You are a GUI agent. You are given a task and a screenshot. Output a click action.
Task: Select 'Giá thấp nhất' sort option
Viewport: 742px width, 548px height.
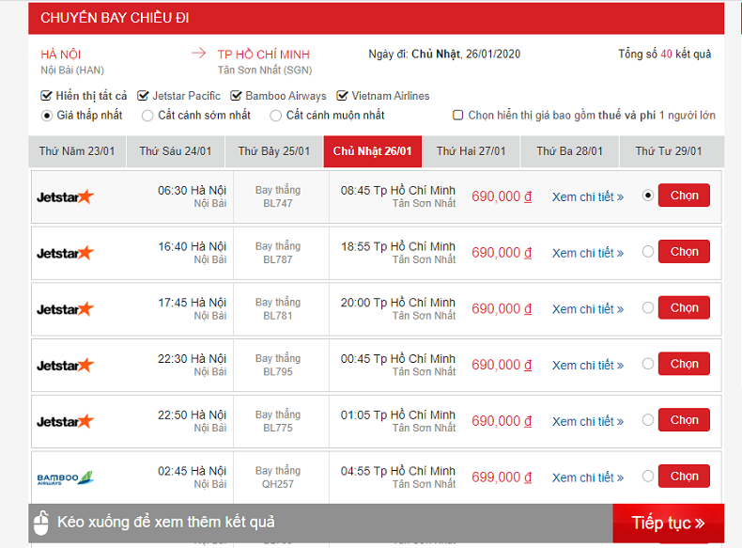pos(46,116)
